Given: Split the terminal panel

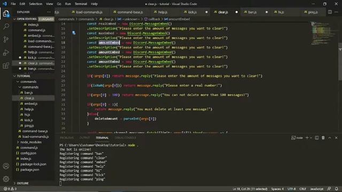Looking at the screenshot, I should coord(317,138).
